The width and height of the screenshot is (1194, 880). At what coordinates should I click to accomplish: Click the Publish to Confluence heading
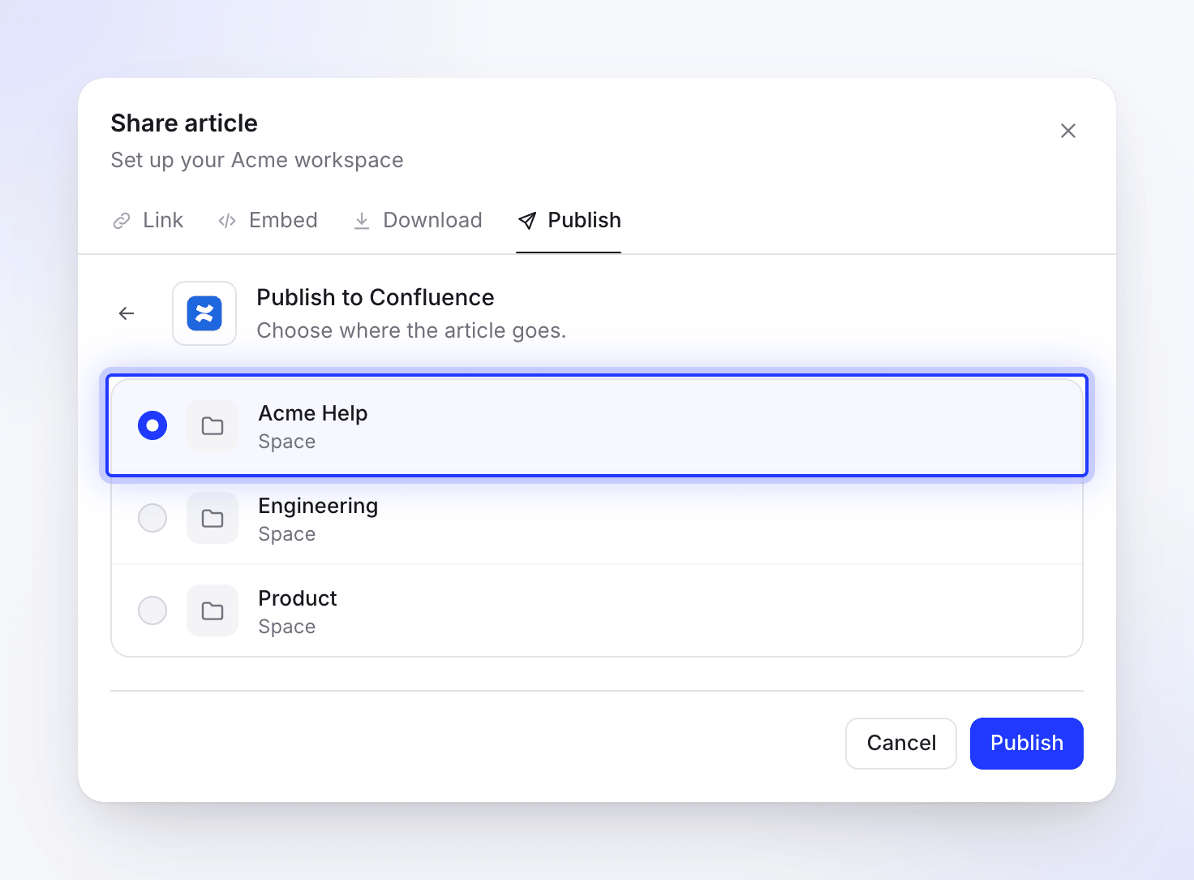click(376, 297)
